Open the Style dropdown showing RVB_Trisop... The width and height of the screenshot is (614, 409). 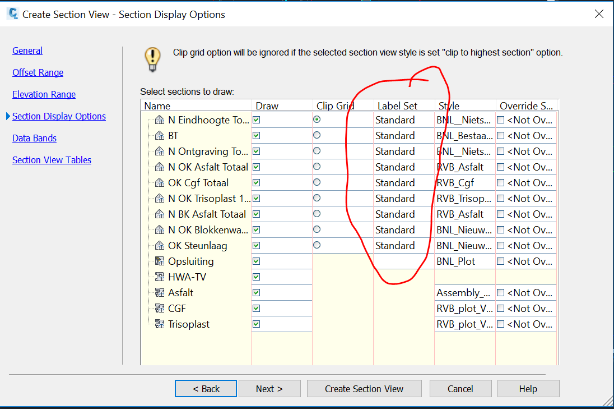pos(464,198)
